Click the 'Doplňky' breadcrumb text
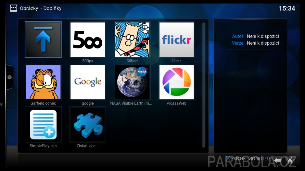Viewport: 305px width, 171px height. 52,8
